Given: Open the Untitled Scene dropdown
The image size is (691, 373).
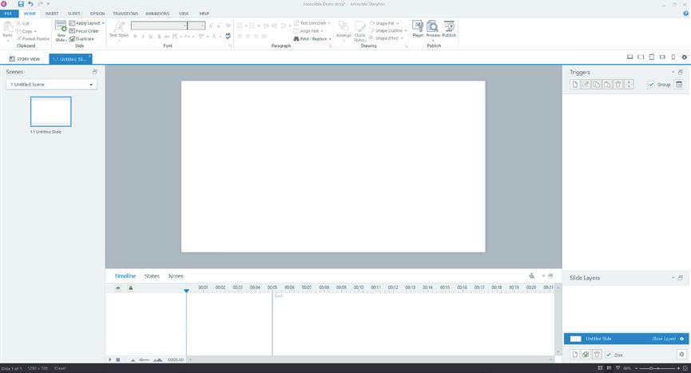Looking at the screenshot, I should click(x=52, y=84).
